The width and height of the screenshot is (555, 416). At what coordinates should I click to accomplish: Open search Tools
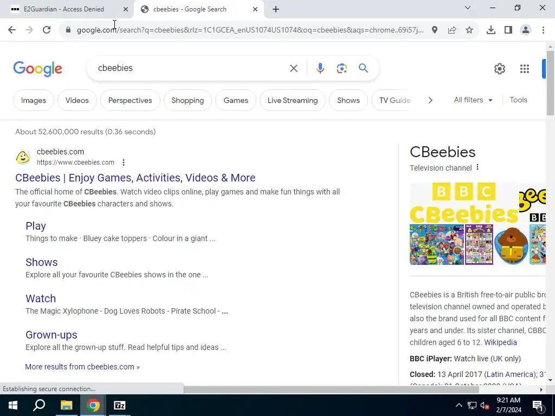pos(518,100)
